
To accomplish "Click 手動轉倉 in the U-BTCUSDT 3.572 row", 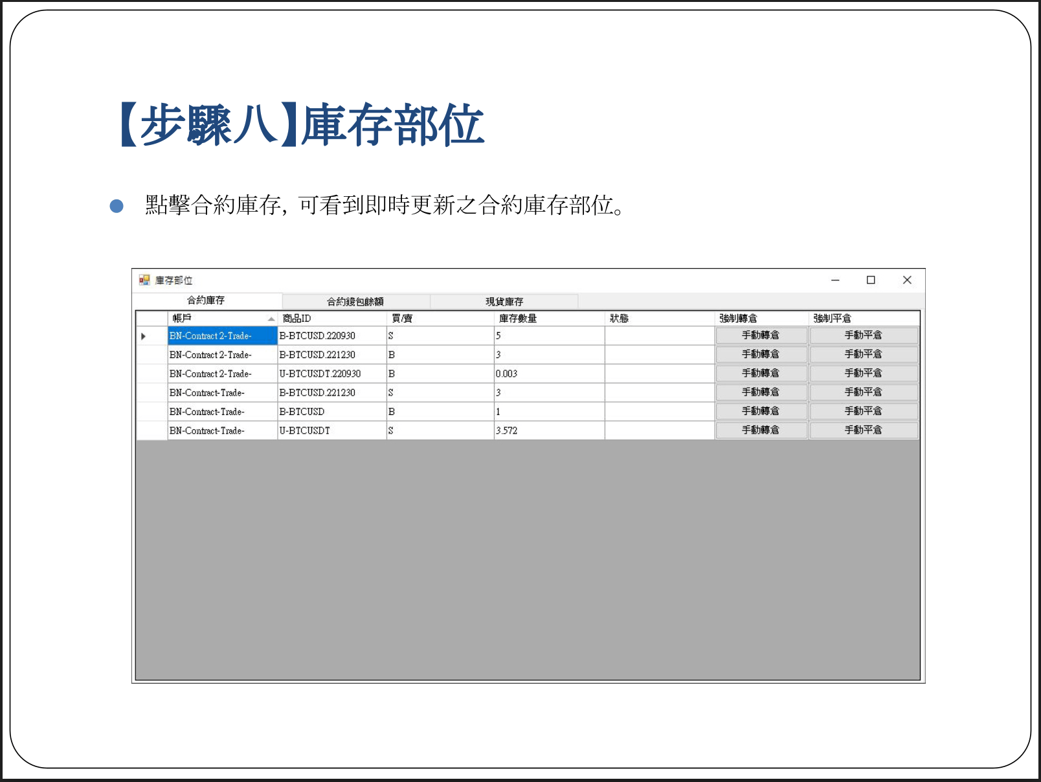I will tap(761, 430).
